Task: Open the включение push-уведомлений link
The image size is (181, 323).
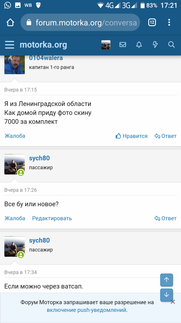Action: pyautogui.click(x=86, y=310)
